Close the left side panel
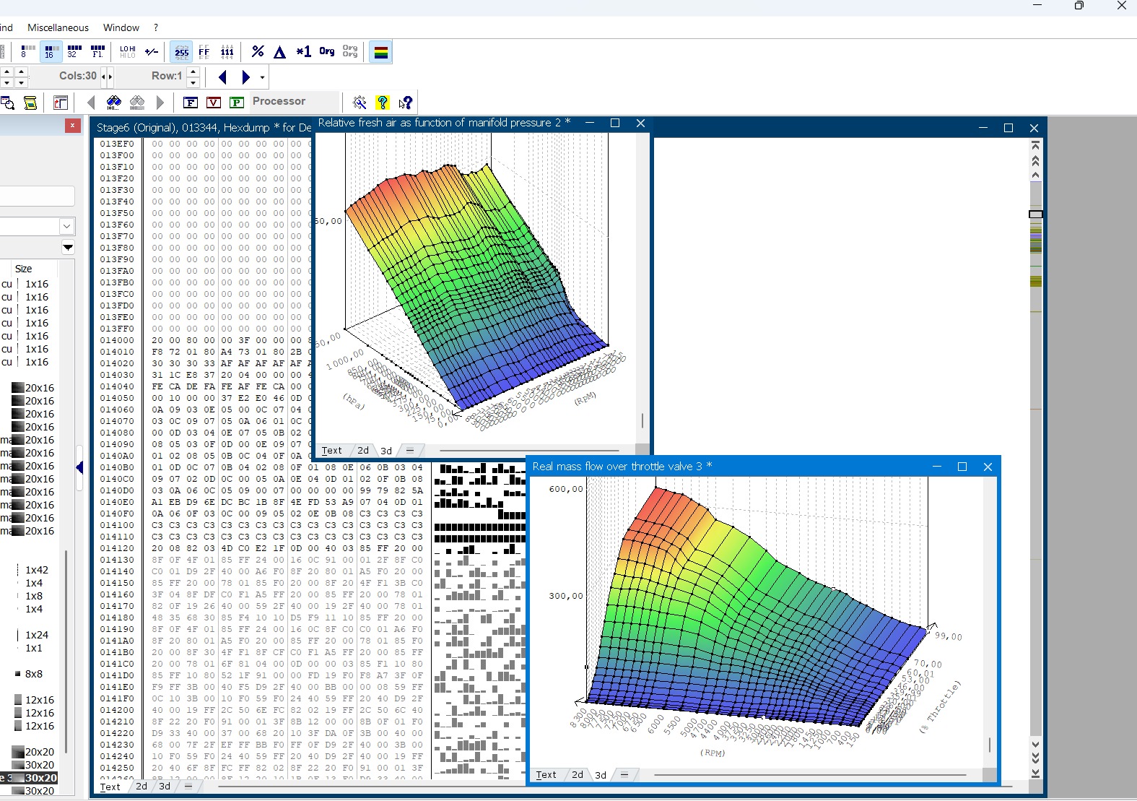Screen dimensions: 1137x801 pyautogui.click(x=72, y=126)
